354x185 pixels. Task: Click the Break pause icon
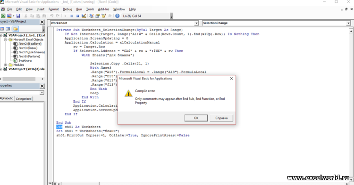tap(71, 16)
